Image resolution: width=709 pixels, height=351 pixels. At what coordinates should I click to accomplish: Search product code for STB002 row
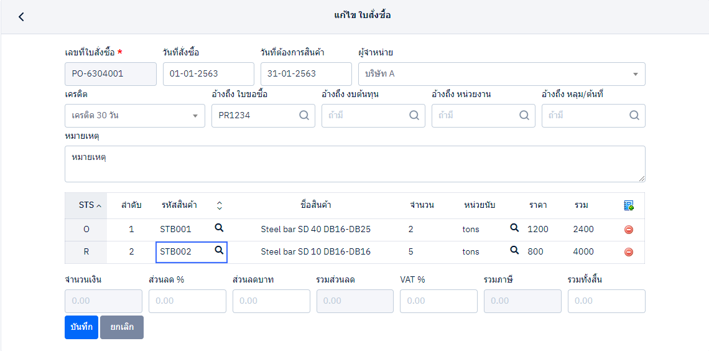click(x=219, y=250)
